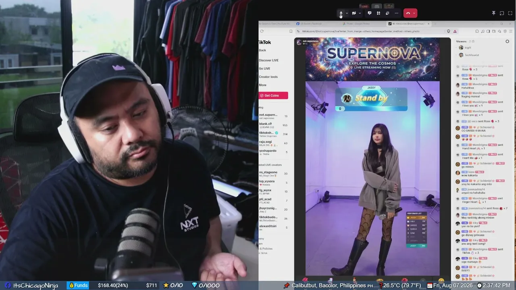Open raja.sogi live channel

273,143
